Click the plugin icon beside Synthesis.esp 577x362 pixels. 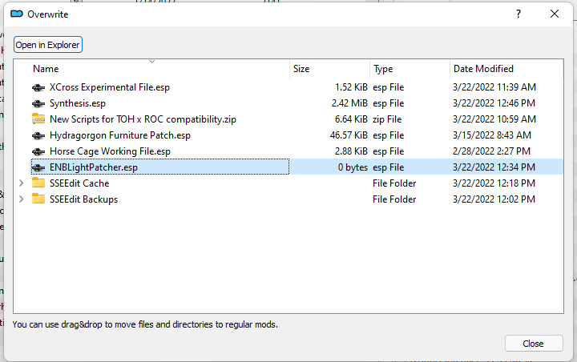point(38,103)
